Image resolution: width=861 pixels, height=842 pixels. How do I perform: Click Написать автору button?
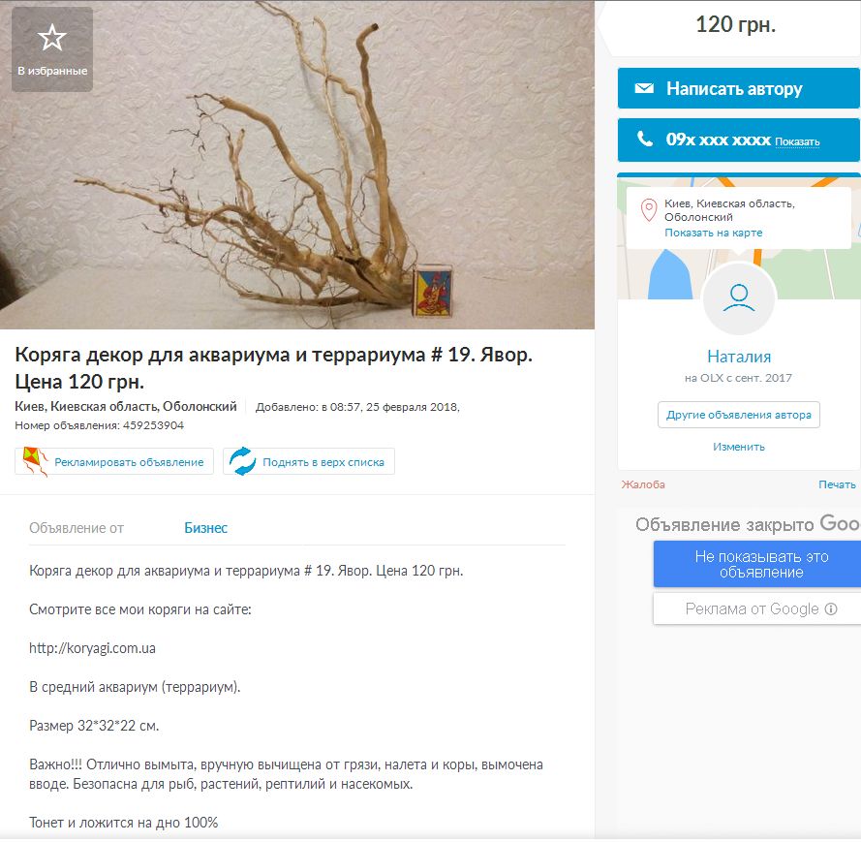pos(739,88)
